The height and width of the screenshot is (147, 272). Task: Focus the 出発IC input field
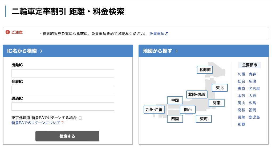(x=63, y=73)
